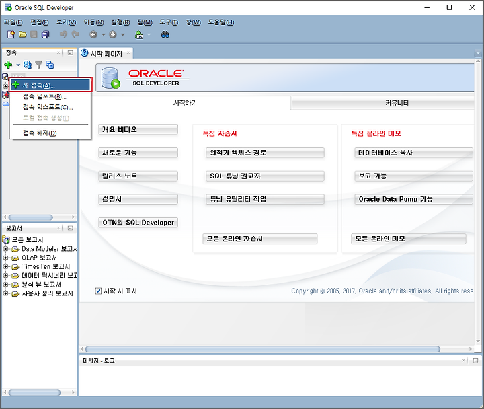The height and width of the screenshot is (409, 484).
Task: Click the 설명서 button
Action: pyautogui.click(x=138, y=199)
